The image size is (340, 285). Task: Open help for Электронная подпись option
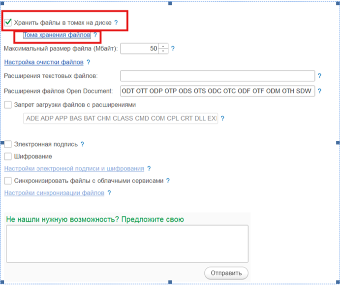tap(83, 144)
